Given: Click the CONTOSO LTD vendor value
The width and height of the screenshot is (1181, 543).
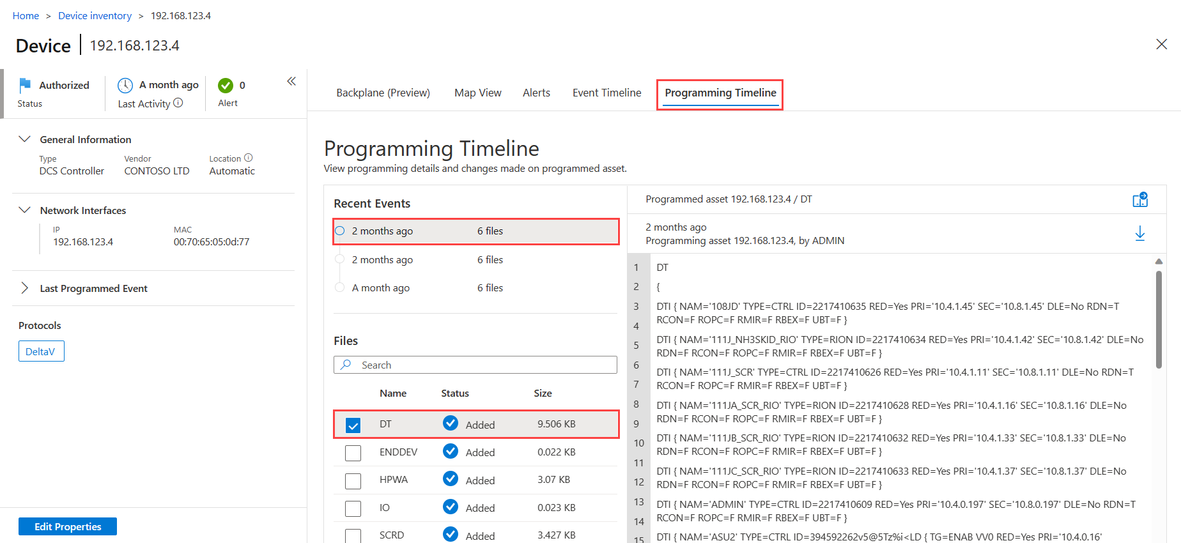Looking at the screenshot, I should point(157,171).
